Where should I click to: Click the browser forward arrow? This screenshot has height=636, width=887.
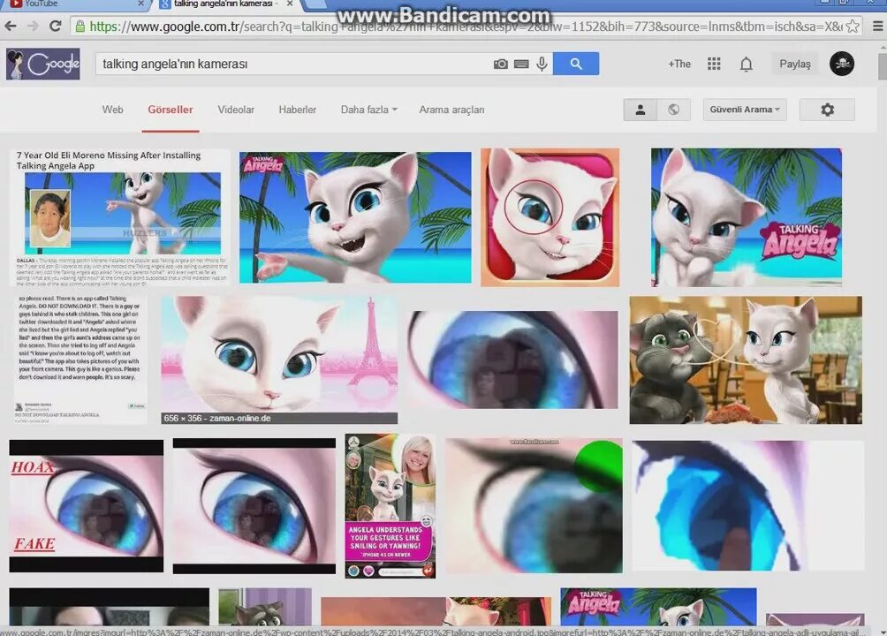click(x=33, y=26)
